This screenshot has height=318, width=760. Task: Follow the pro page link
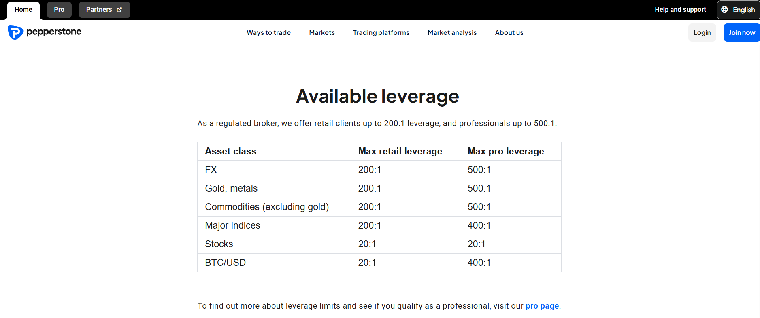pos(542,306)
